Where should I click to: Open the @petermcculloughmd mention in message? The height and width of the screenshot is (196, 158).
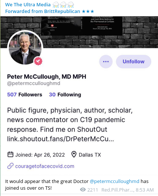(x=114, y=181)
